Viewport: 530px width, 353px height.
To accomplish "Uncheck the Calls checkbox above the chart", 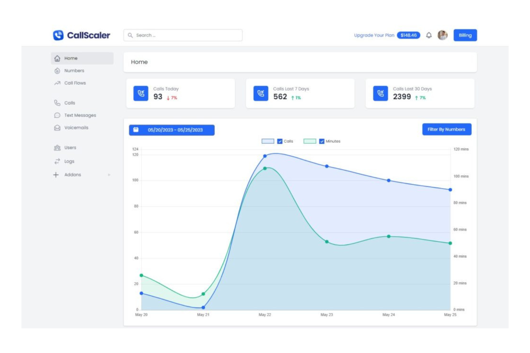I will coord(280,141).
